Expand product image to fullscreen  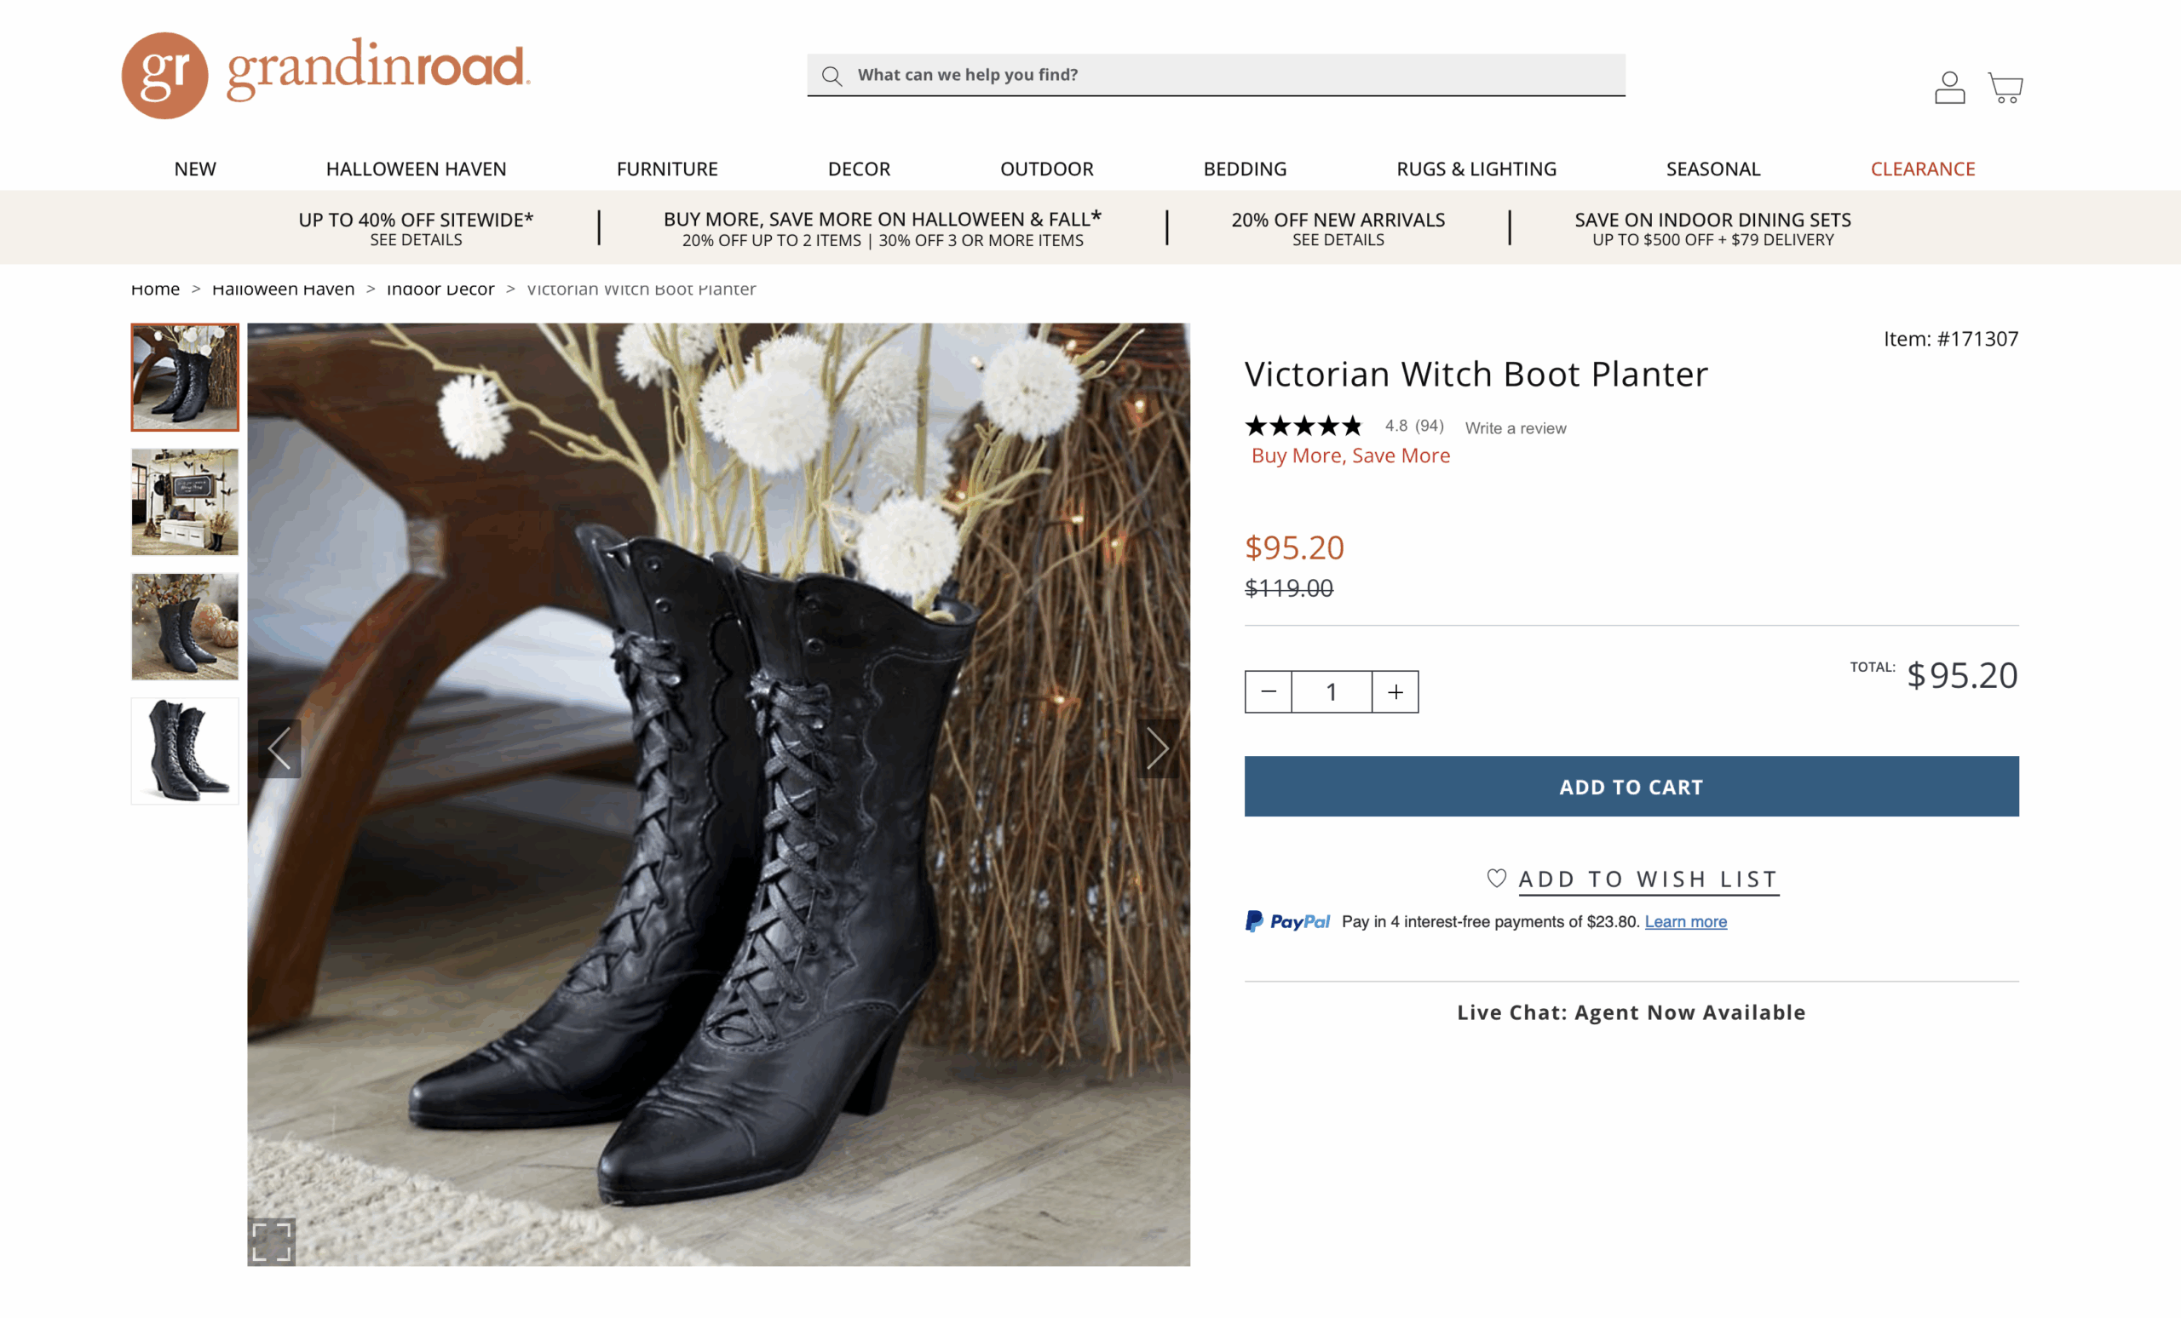coord(271,1241)
